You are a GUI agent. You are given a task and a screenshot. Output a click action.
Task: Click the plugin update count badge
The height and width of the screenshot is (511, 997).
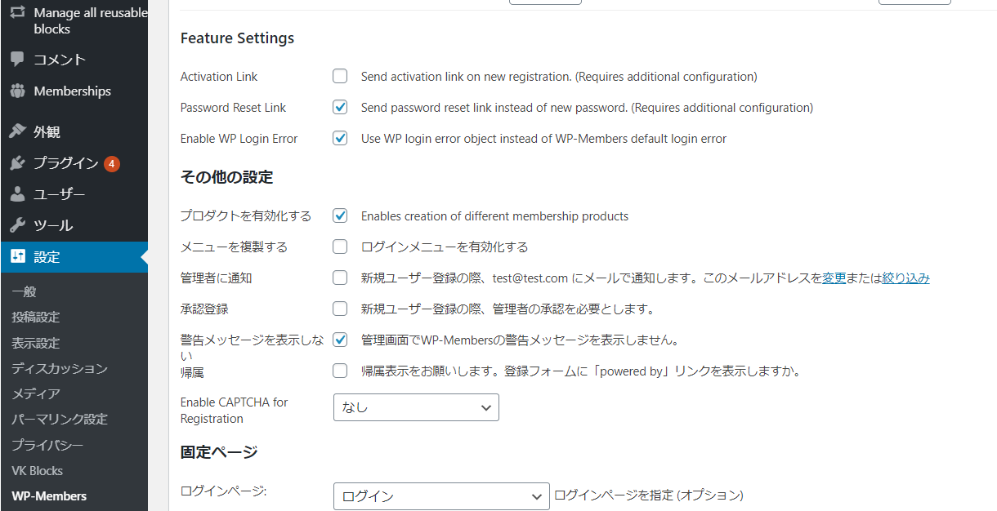(112, 164)
